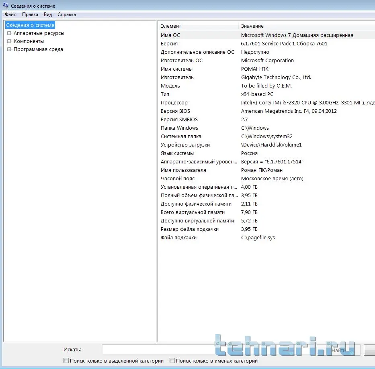Expand the Аппаратные ресурсы node
This screenshot has height=369, width=375.
(x=9, y=33)
